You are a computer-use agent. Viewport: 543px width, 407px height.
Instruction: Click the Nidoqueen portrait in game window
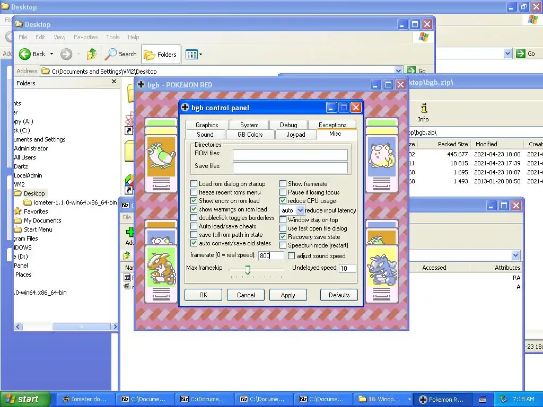point(382,267)
